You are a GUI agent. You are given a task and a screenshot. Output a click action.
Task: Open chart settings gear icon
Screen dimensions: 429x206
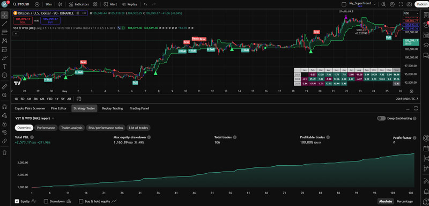(392, 4)
